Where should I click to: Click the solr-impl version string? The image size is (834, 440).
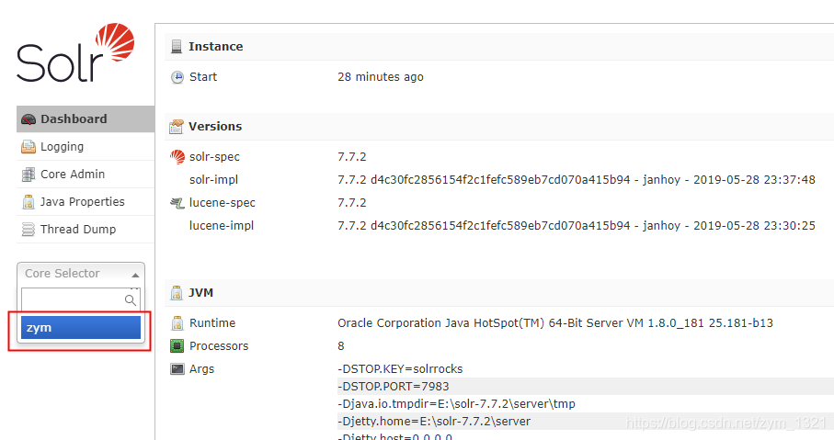click(x=576, y=180)
